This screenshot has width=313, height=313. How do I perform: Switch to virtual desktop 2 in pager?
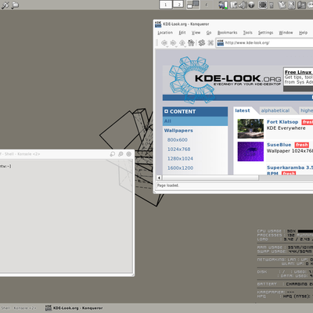[x=178, y=5]
